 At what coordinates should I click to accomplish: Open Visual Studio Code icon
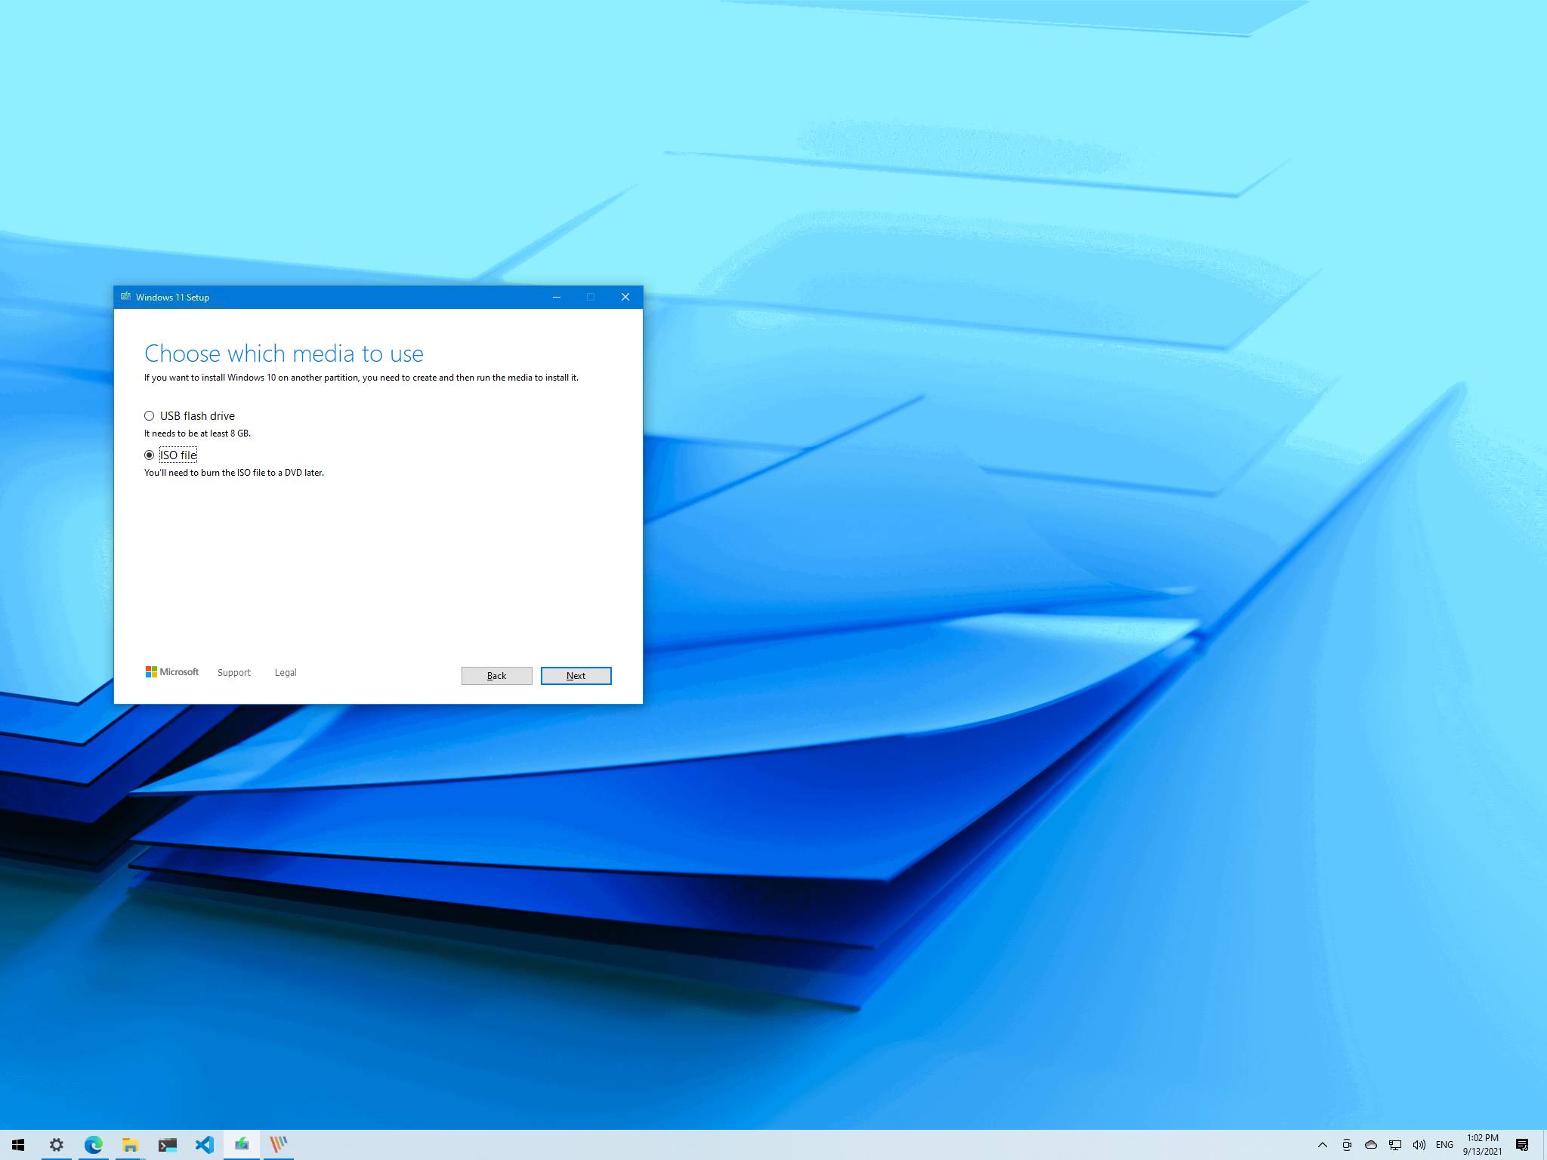[203, 1143]
